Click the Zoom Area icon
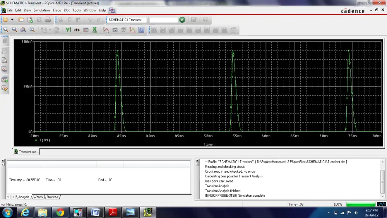This screenshot has width=387, height=218. coord(23,30)
